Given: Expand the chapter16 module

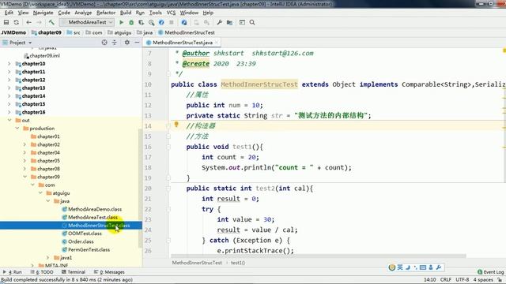Looking at the screenshot, I should tap(9, 112).
